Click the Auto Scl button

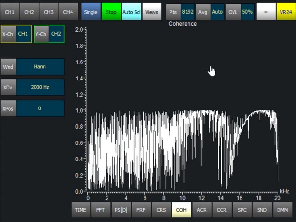131,12
